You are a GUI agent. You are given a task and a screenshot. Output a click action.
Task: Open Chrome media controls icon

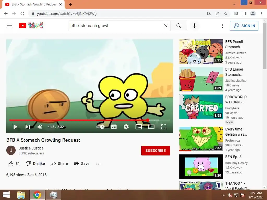[236, 14]
